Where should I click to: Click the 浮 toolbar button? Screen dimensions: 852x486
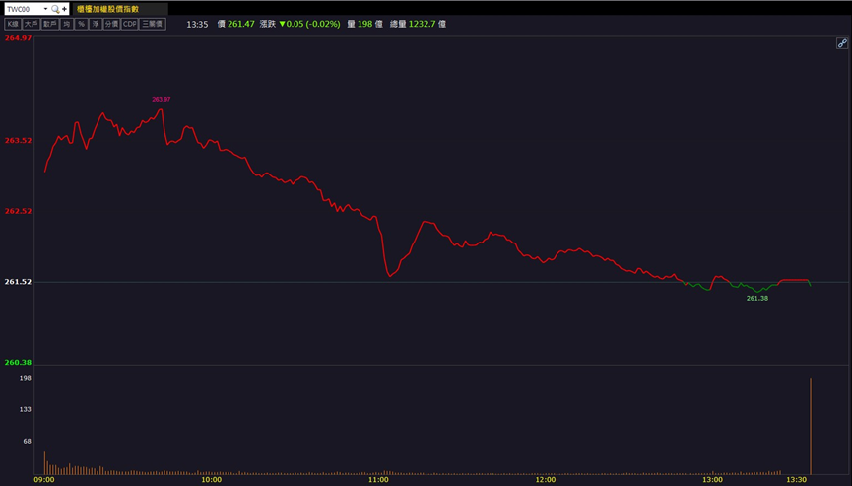96,24
